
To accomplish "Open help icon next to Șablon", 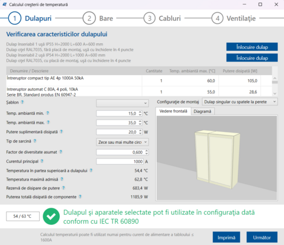I will 22,102.
